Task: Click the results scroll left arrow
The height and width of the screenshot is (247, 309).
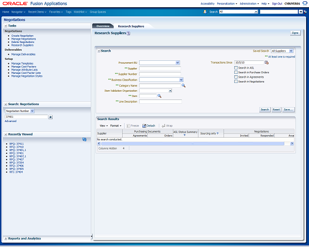Action: point(98,144)
